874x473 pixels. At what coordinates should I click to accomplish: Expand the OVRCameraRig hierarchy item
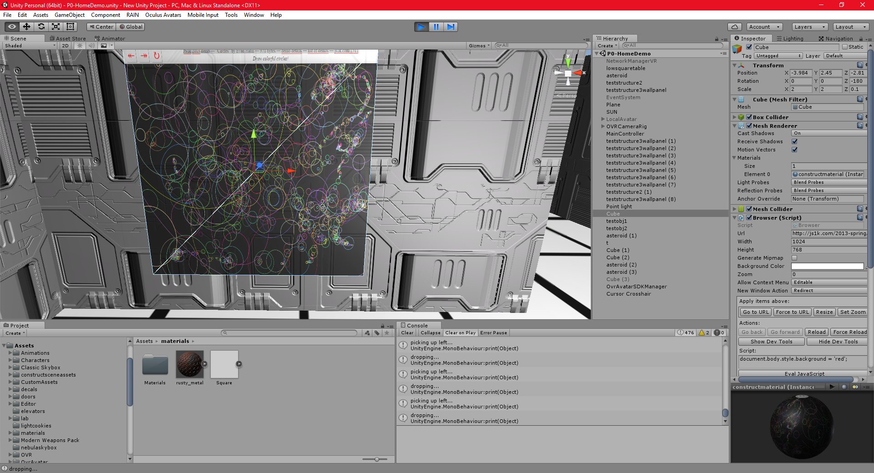(603, 126)
